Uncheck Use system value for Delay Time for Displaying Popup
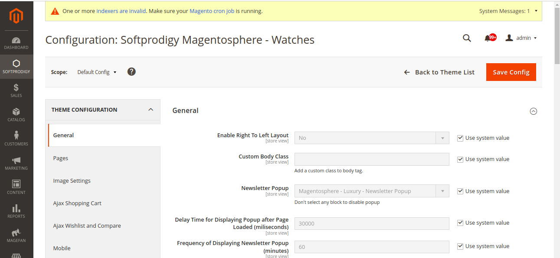 click(460, 223)
